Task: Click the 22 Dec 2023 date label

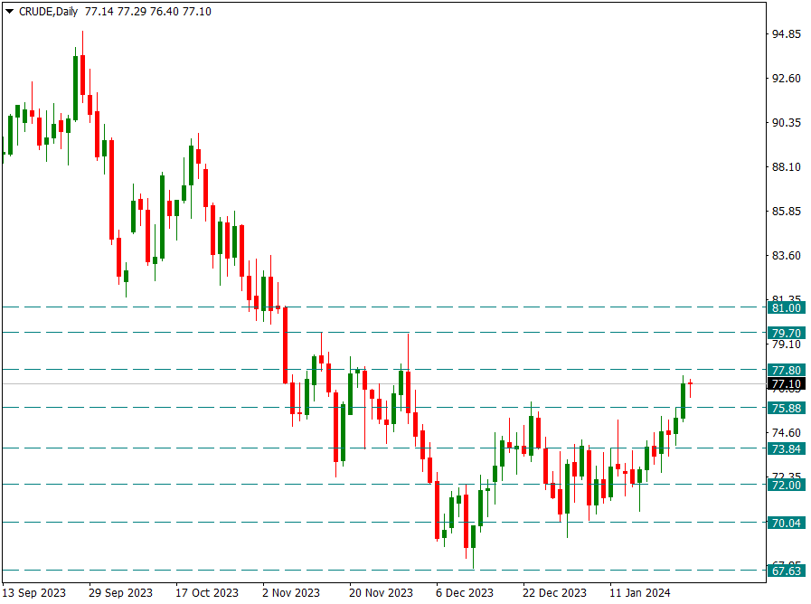Action: 554,592
